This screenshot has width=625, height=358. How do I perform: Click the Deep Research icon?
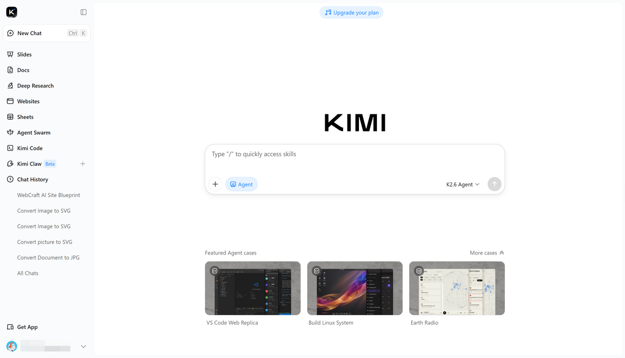(10, 85)
